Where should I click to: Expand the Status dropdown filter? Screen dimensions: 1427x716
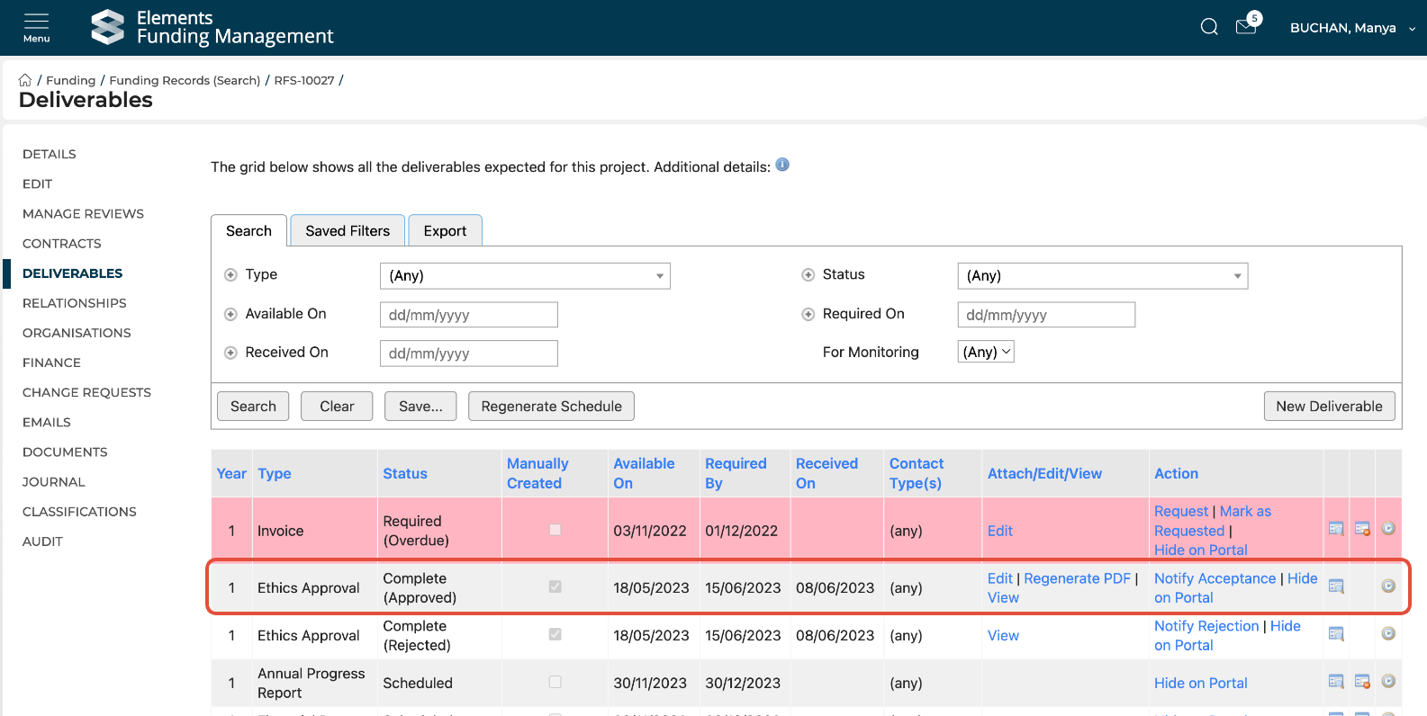1102,276
